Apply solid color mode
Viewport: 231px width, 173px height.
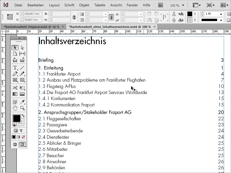[14, 137]
